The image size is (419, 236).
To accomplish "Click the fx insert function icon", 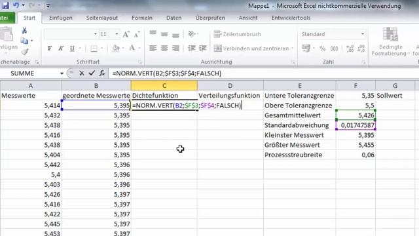I will 102,73.
